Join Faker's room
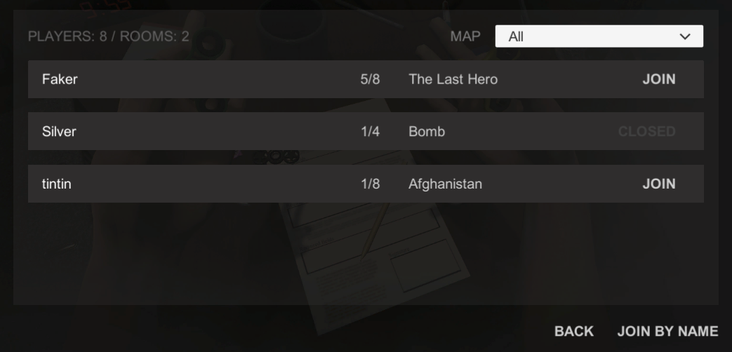The height and width of the screenshot is (352, 732). pos(659,79)
